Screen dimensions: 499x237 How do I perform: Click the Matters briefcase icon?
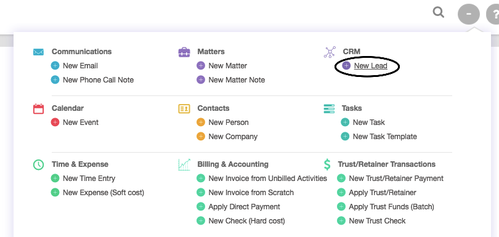184,52
